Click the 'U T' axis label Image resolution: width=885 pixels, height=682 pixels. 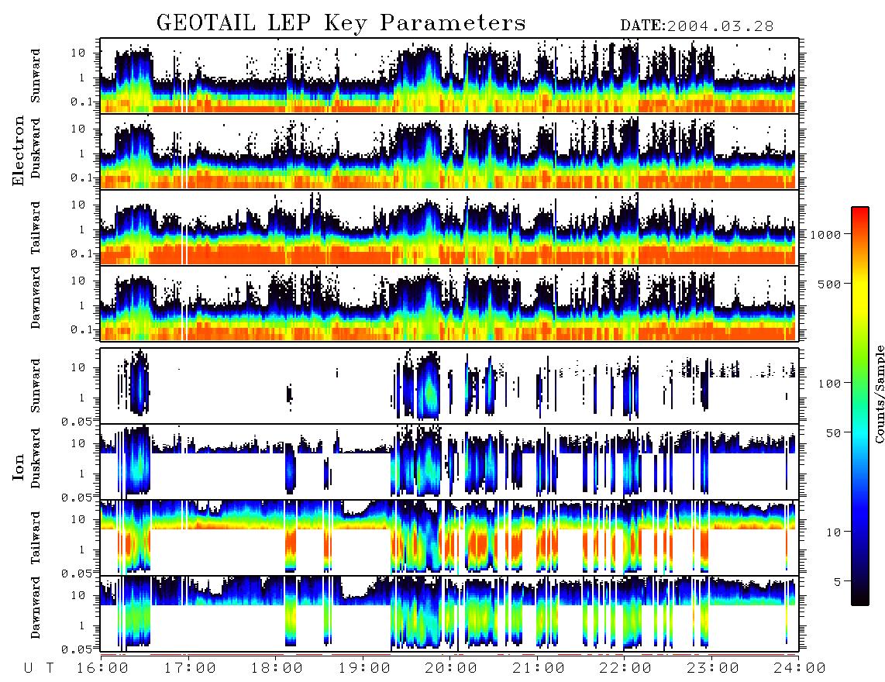(40, 669)
